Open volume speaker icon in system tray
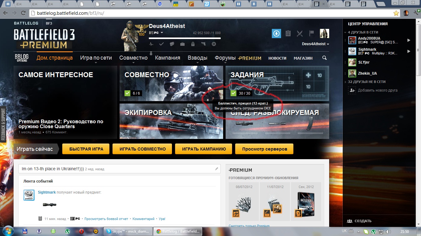The width and height of the screenshot is (421, 236). click(388, 232)
